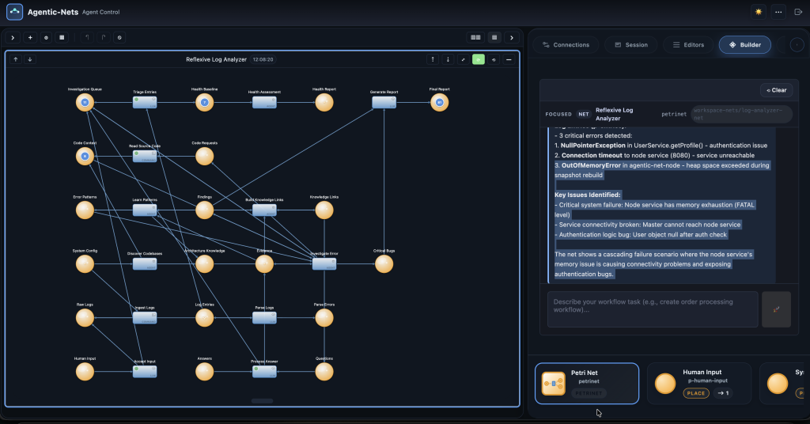Expand the left sidebar with the chevron
The width and height of the screenshot is (810, 424).
[x=13, y=37]
